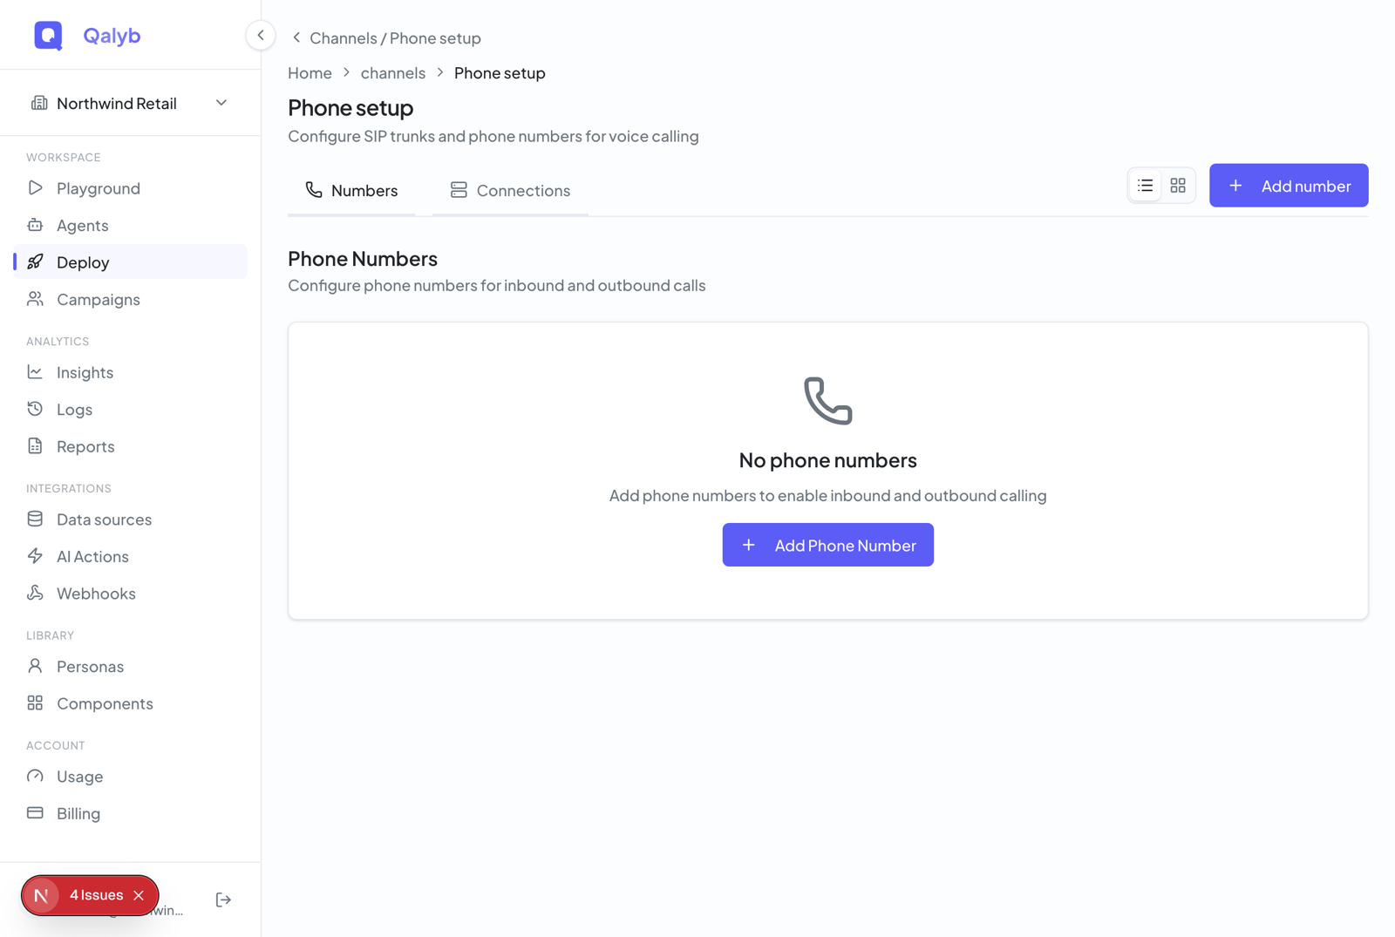The height and width of the screenshot is (937, 1395).
Task: Dismiss the 4 Issues badge
Action: coord(139,895)
